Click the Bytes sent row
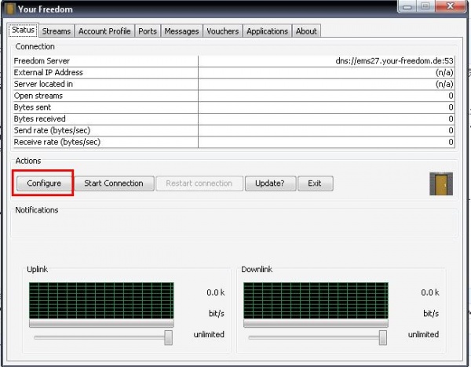Screen dimensions: 471x367 coord(234,107)
